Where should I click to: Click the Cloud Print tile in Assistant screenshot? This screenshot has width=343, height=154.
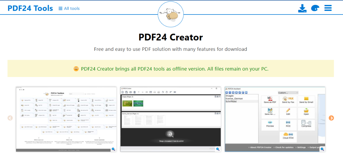click(x=288, y=137)
